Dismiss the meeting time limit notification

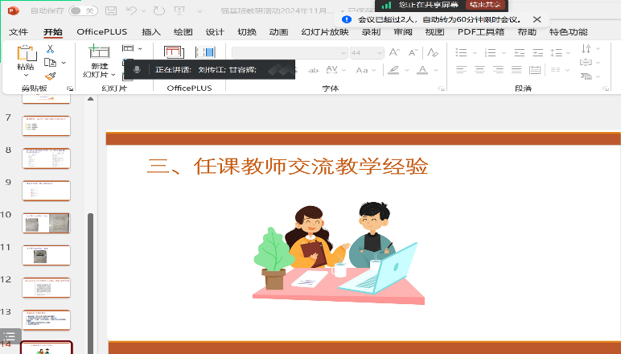click(537, 19)
